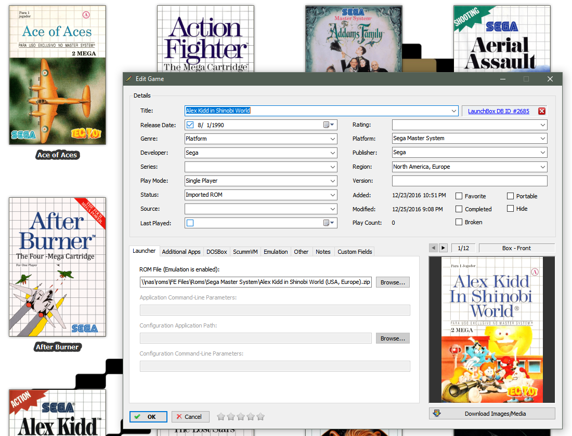The image size is (572, 436).
Task: Expand the Source dropdown
Action: 333,209
